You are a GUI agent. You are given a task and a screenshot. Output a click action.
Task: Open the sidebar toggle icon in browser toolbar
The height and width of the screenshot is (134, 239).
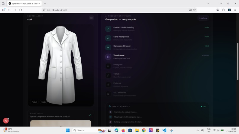tap(4, 10)
